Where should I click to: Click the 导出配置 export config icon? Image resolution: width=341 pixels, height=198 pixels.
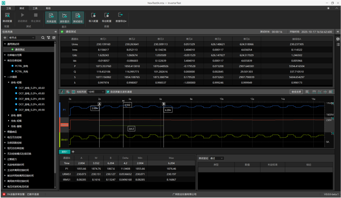106,17
